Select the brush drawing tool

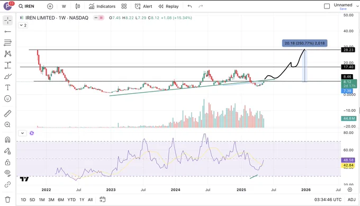coord(7,76)
